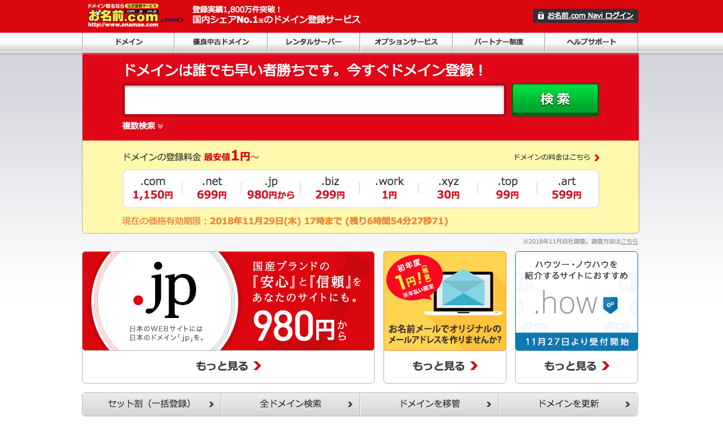The image size is (723, 431).
Task: Open the ヘルプサポート menu
Action: [x=591, y=42]
